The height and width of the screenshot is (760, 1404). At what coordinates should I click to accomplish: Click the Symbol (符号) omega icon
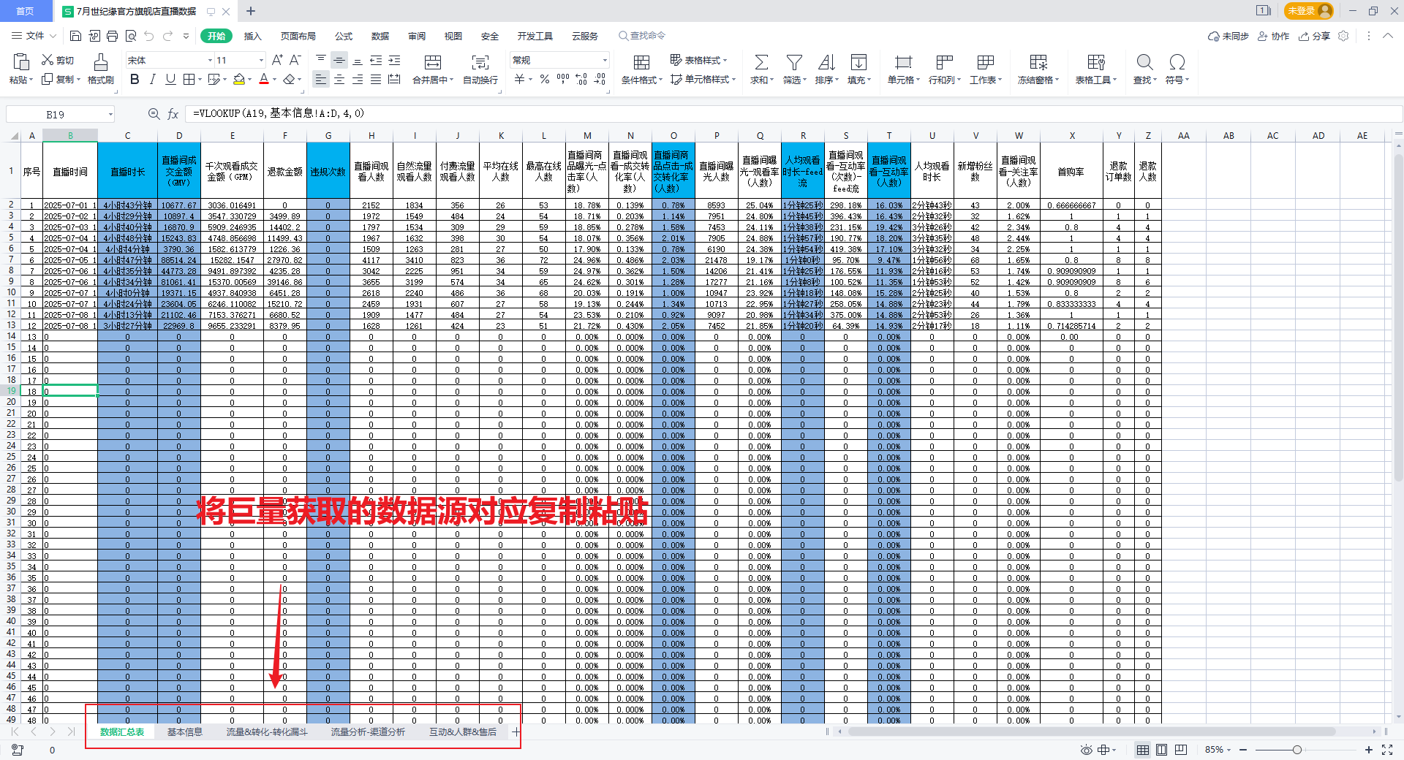point(1177,63)
